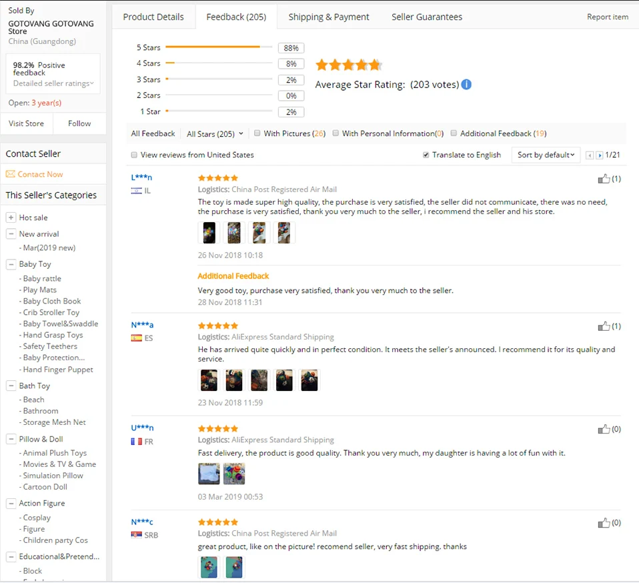Uncheck Translate to English
Image resolution: width=639 pixels, height=583 pixels.
point(426,155)
